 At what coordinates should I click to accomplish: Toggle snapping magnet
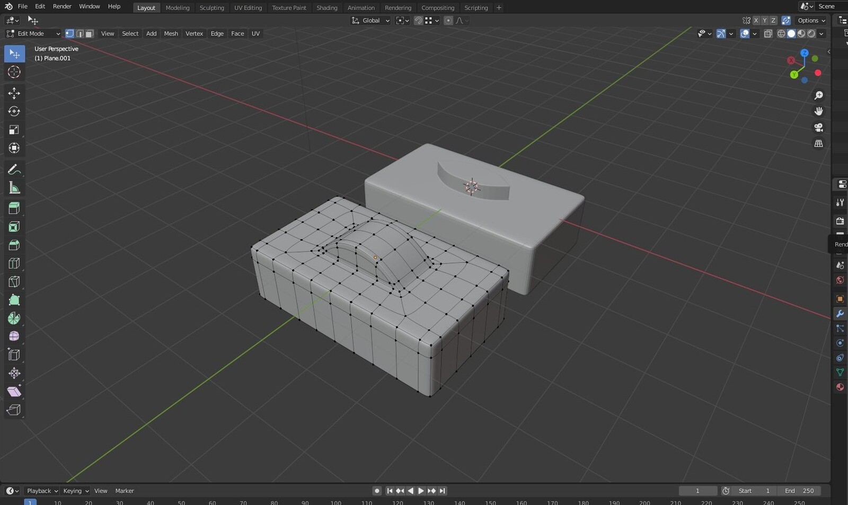click(418, 21)
